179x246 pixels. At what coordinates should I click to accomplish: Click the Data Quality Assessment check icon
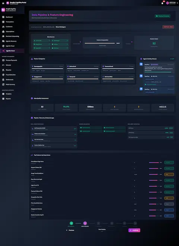[x=32, y=98]
